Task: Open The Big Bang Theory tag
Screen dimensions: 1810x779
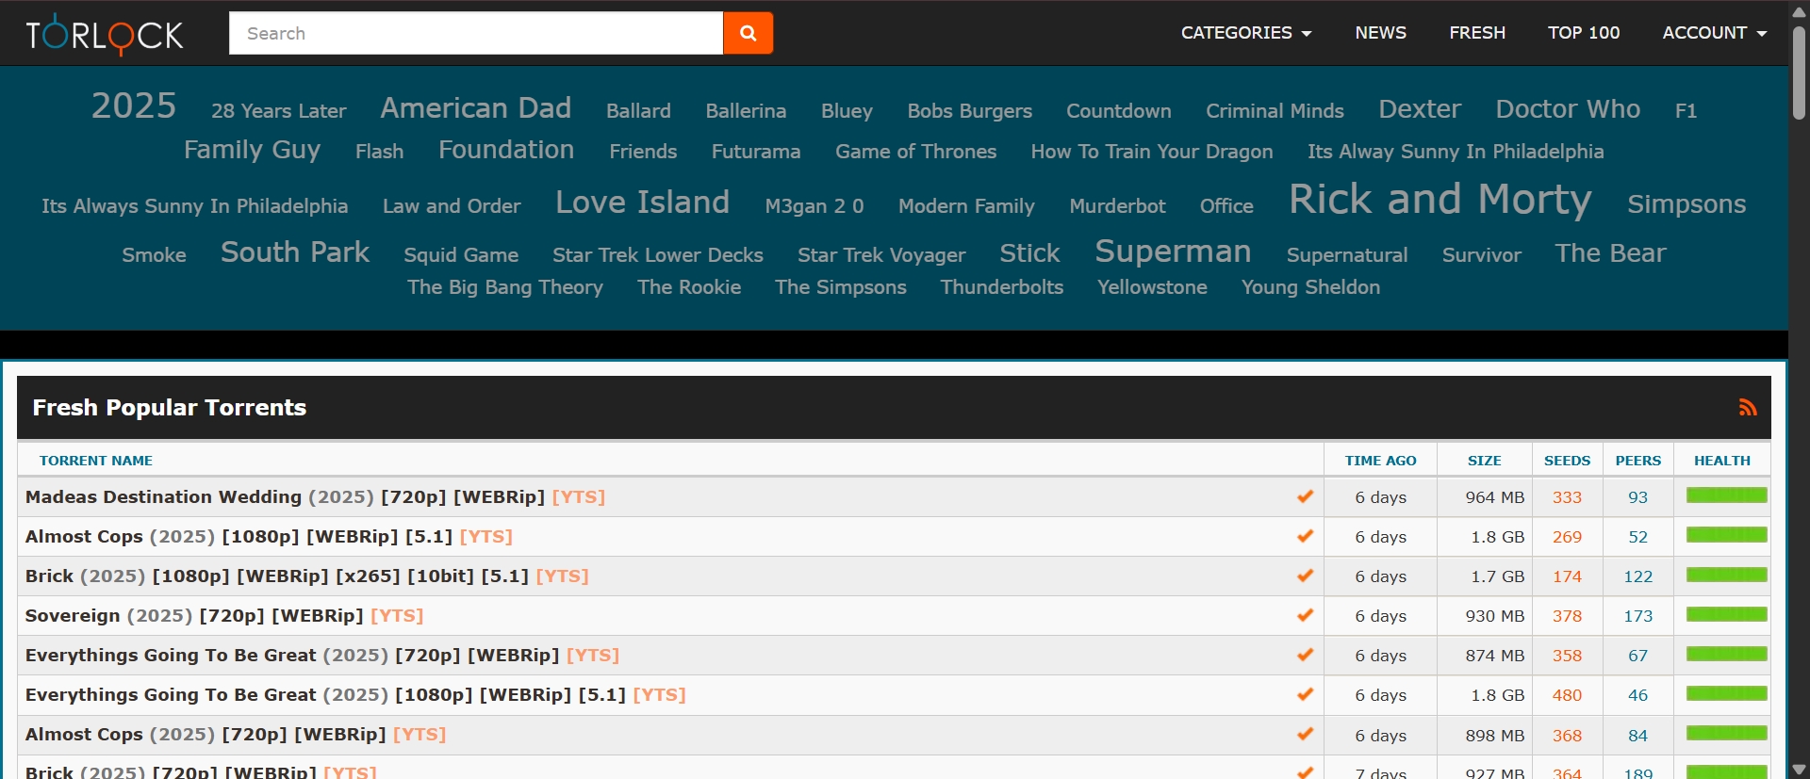Action: (x=505, y=286)
